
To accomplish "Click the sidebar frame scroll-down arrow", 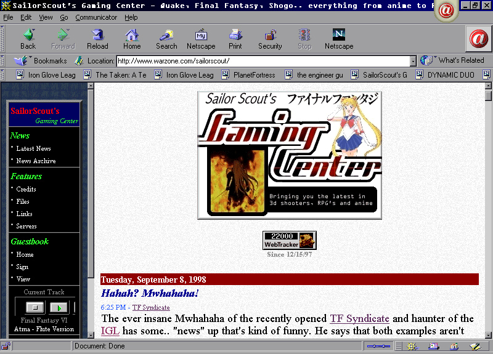I will 91,335.
